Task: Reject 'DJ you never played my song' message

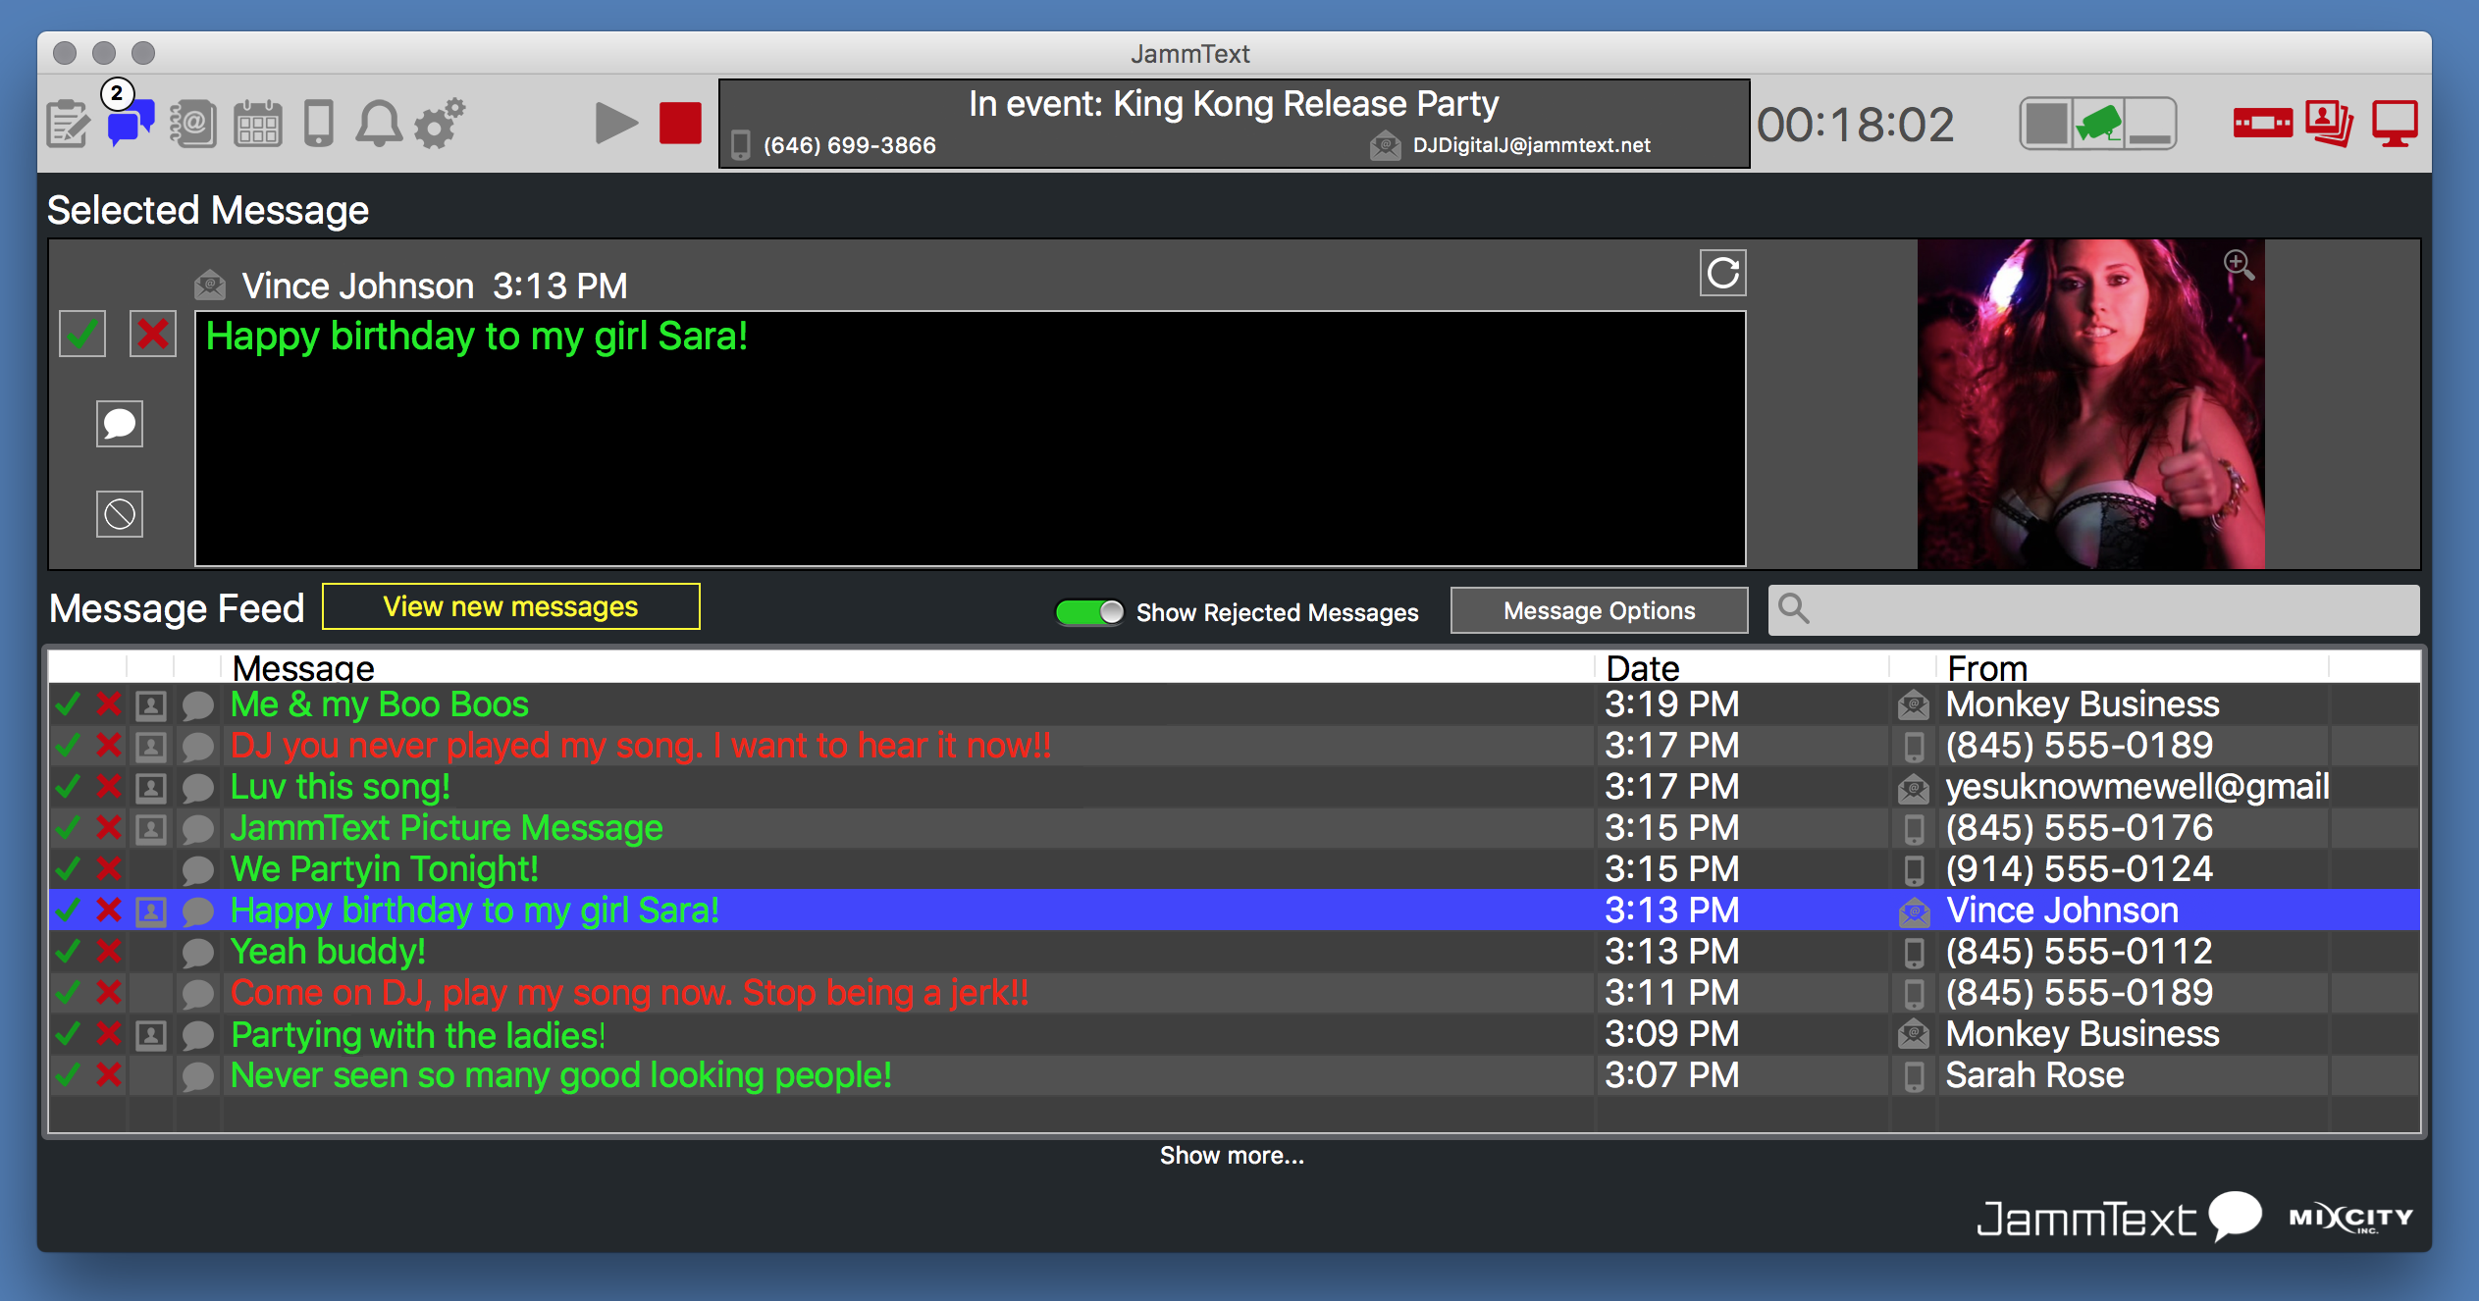Action: (x=109, y=746)
